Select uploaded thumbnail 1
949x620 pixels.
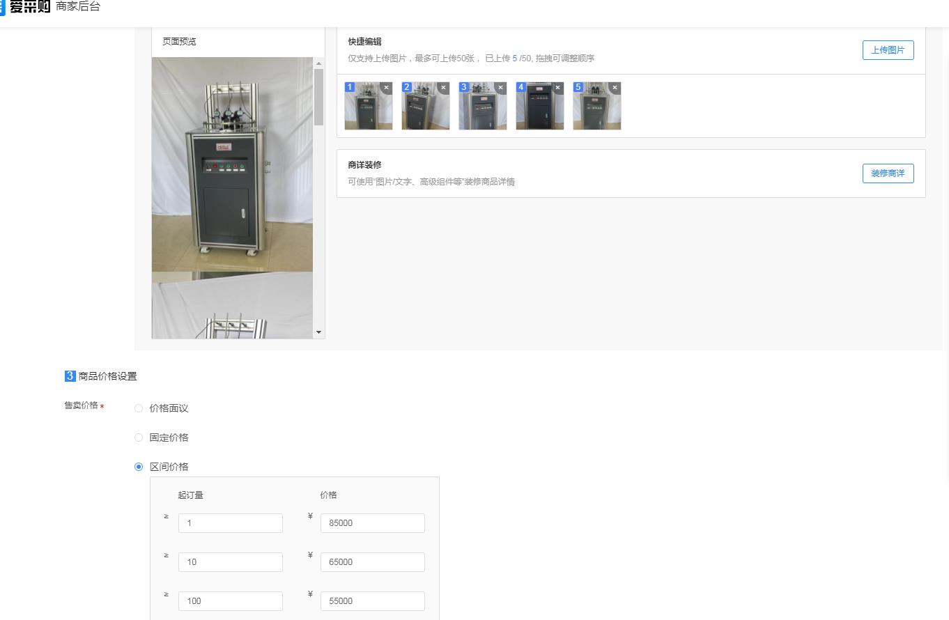coord(369,106)
